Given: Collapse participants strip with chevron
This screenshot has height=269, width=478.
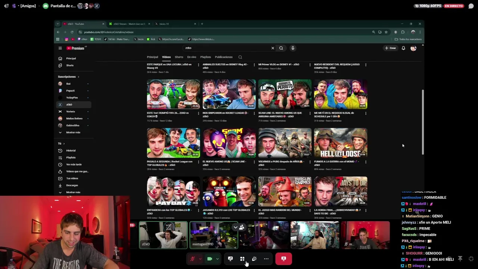Looking at the screenshot, I should (x=235, y=227).
